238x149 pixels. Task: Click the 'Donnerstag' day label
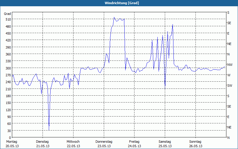pyautogui.click(x=104, y=142)
